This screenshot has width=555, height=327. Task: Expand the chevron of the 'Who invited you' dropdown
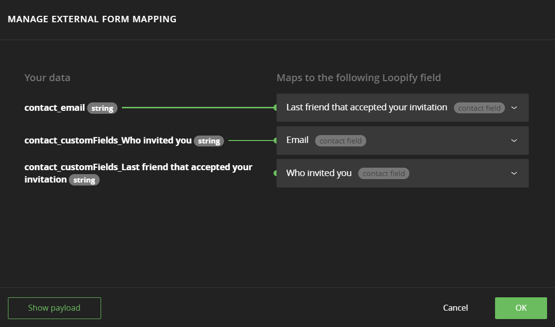click(514, 173)
